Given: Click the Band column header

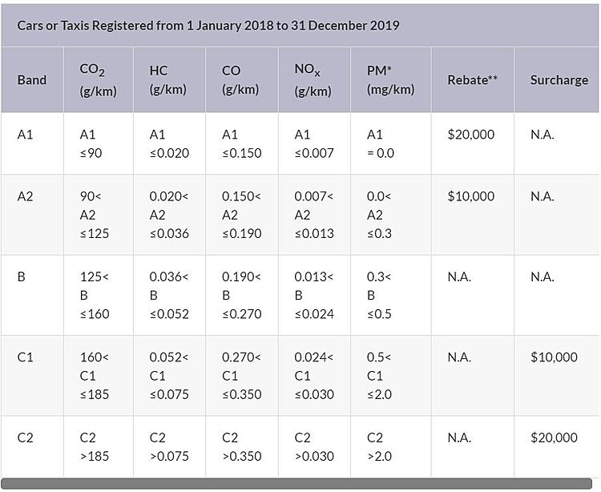Looking at the screenshot, I should 32,80.
